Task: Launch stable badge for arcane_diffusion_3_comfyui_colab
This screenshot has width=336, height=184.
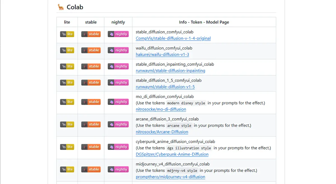Action: (91, 124)
